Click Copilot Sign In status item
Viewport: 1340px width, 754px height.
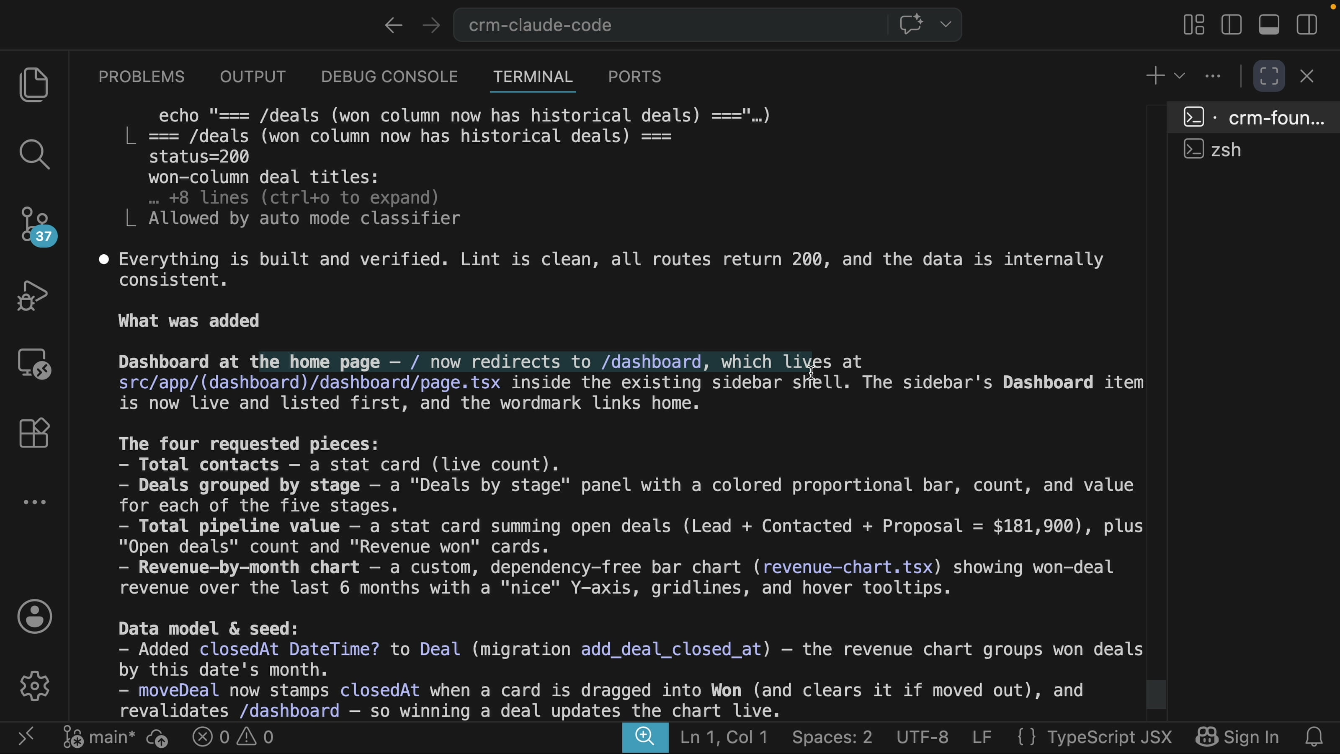point(1237,737)
